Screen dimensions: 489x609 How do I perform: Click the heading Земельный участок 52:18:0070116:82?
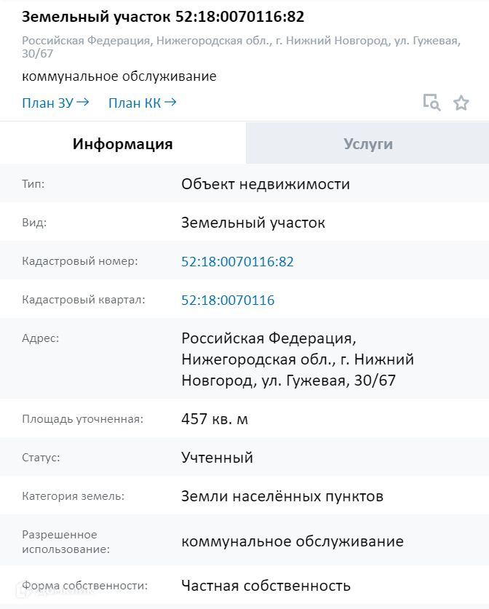(x=163, y=17)
